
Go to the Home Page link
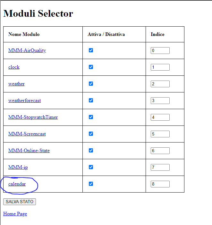(x=15, y=214)
